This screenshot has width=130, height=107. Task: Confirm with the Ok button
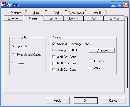[86, 101]
